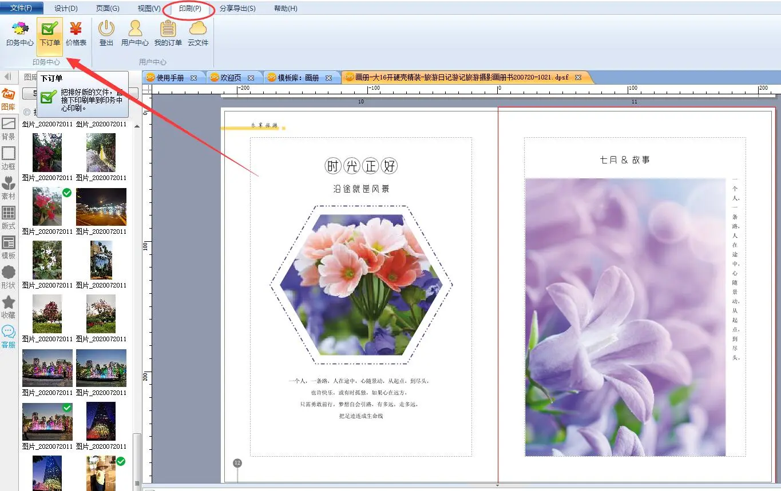Select the night fountain photo thumbnail

click(x=47, y=368)
